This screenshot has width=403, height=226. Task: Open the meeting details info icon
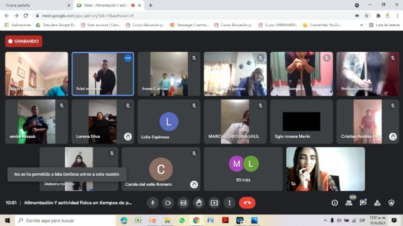[x=334, y=203]
